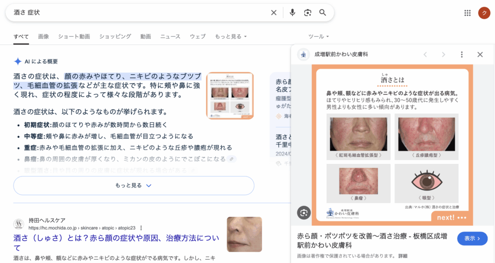Click the 成増駅前かわい皮膚科 source name
This screenshot has height=263, width=495.
(x=341, y=55)
